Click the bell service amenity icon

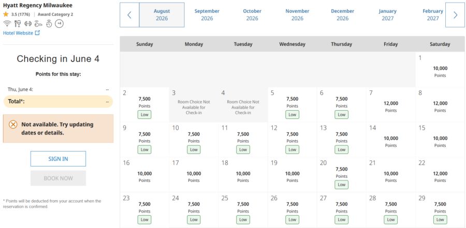pyautogui.click(x=49, y=23)
